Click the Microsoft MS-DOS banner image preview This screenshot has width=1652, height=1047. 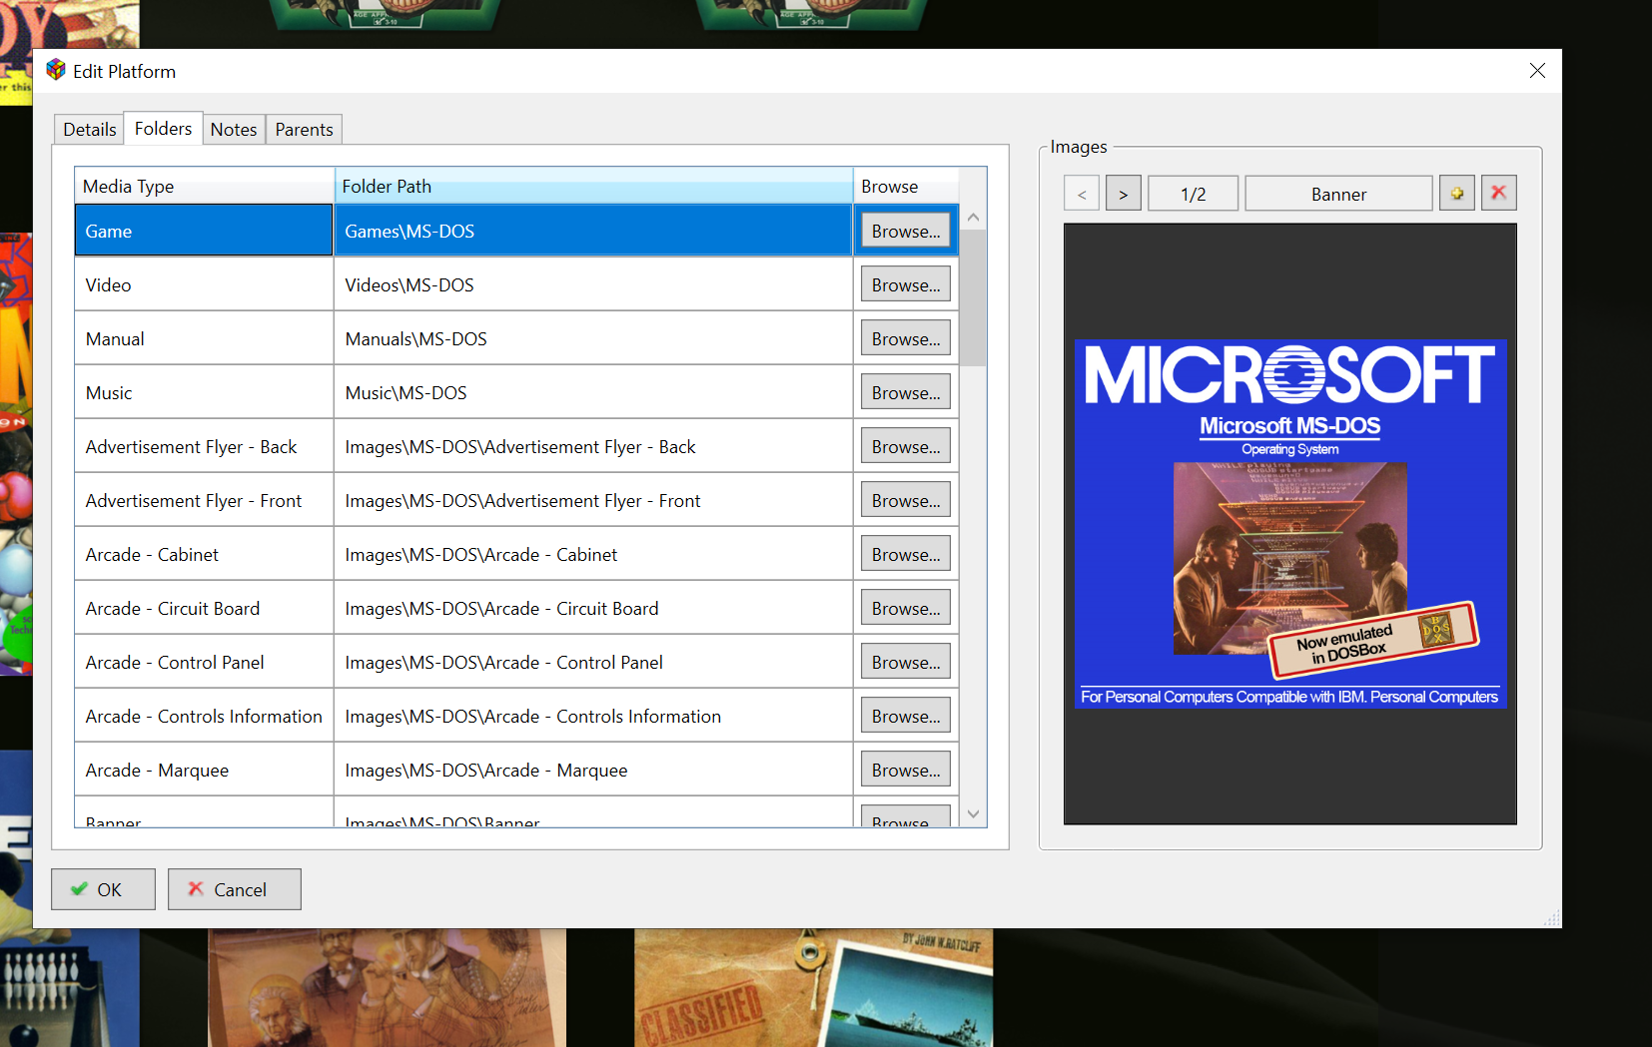pyautogui.click(x=1289, y=523)
